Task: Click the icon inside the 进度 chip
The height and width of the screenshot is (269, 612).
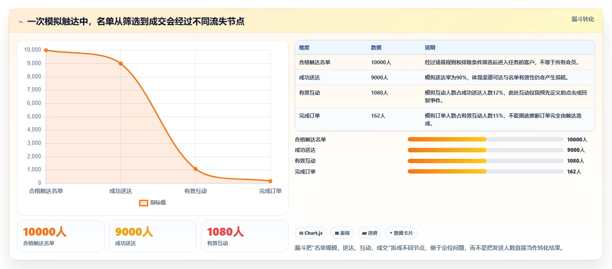Action: click(x=364, y=233)
